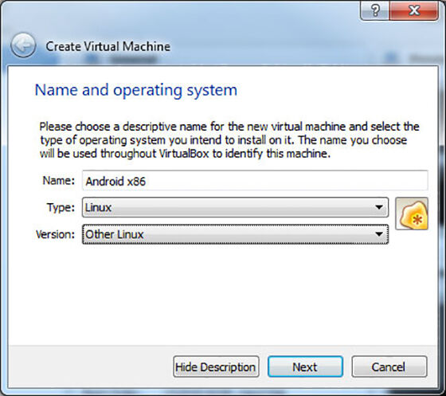
Task: Click the Other Linux OS type icon
Action: pyautogui.click(x=412, y=214)
